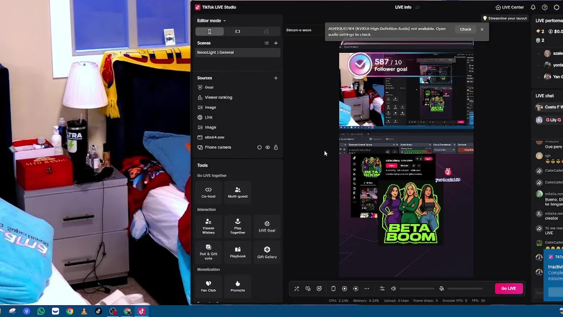This screenshot has width=563, height=317.
Task: Click the dashed-circle capture icon in bottom toolbar
Action: pos(356,289)
